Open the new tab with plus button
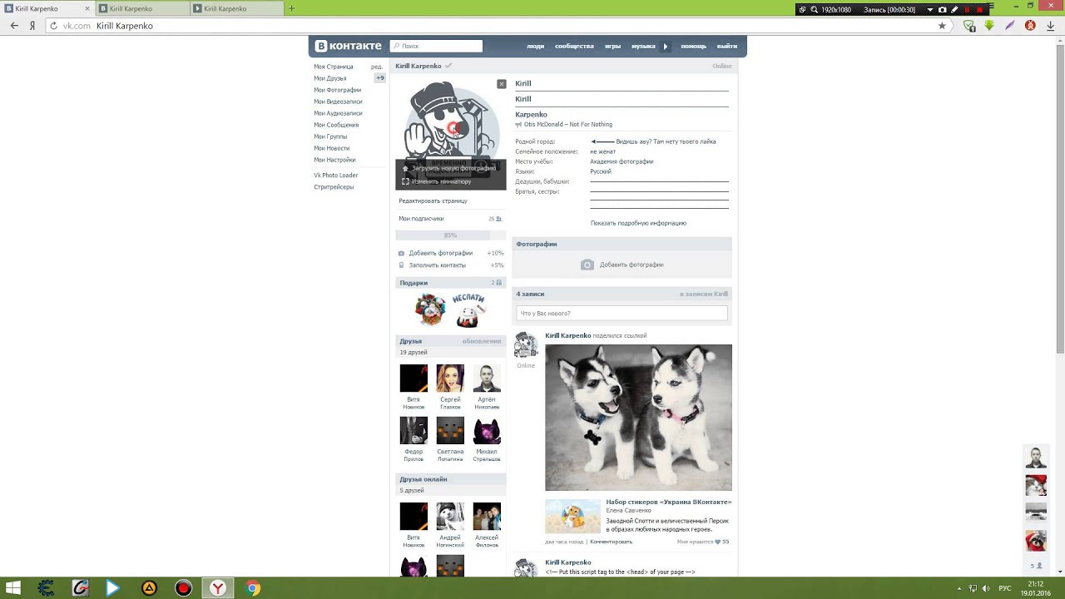 pyautogui.click(x=291, y=8)
